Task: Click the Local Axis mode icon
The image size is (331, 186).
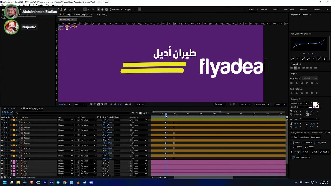Action: click(x=85, y=10)
